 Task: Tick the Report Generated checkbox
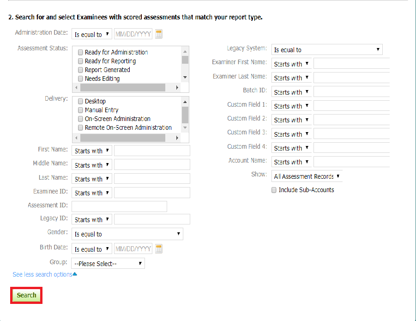[81, 70]
